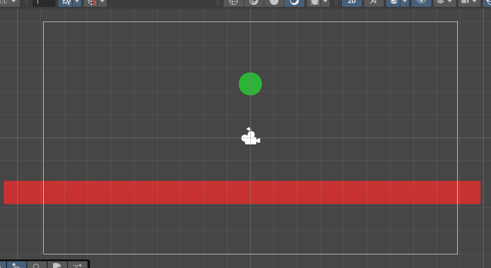Viewport: 491px width, 268px height.
Task: Click the camera gizmo in scene
Action: click(x=250, y=138)
